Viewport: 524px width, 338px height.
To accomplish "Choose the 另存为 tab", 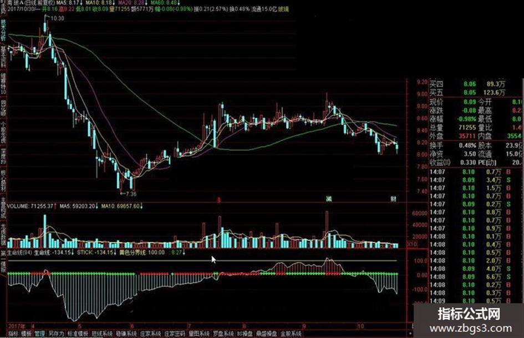I will point(56,334).
